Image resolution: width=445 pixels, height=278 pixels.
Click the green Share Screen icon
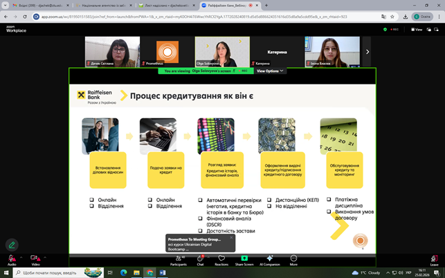tap(244, 259)
